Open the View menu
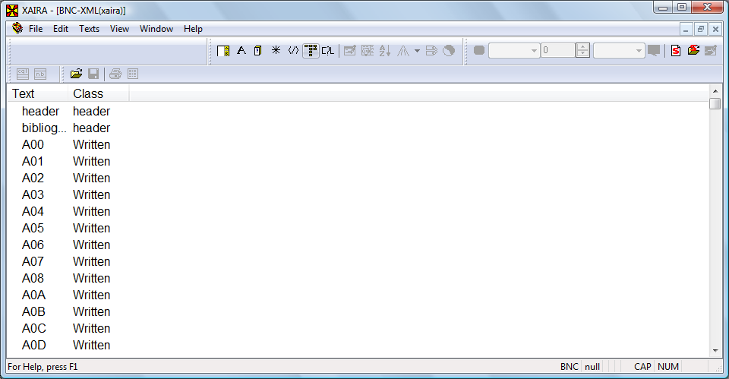This screenshot has width=729, height=379. pyautogui.click(x=119, y=29)
